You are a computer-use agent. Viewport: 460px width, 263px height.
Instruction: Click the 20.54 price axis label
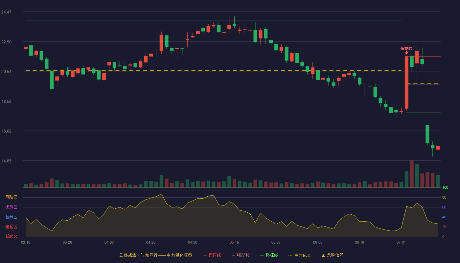tap(6, 72)
